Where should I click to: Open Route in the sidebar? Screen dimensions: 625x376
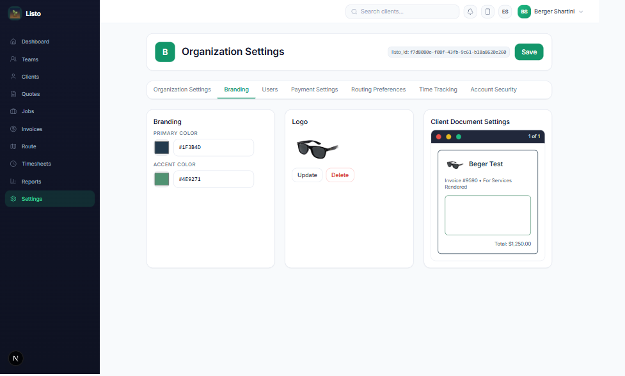pyautogui.click(x=50, y=146)
